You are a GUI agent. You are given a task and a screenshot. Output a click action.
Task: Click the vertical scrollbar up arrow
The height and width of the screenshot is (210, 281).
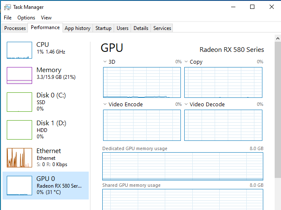click(278, 38)
